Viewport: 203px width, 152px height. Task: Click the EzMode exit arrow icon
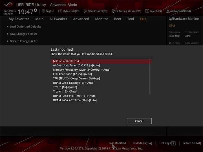tap(150, 143)
